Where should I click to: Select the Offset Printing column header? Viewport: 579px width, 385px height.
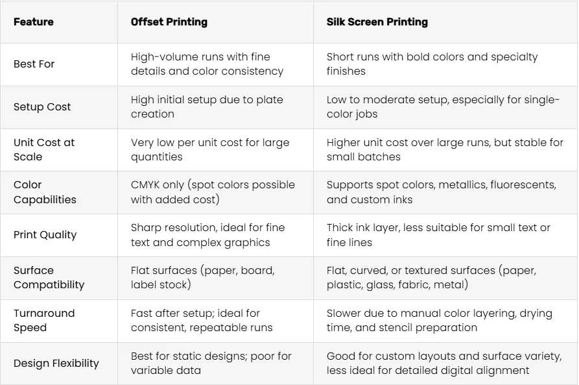click(x=169, y=22)
